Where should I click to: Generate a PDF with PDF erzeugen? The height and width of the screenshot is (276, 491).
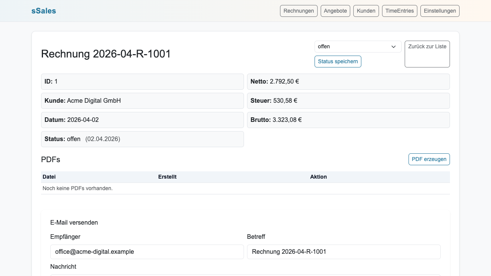coord(429,159)
